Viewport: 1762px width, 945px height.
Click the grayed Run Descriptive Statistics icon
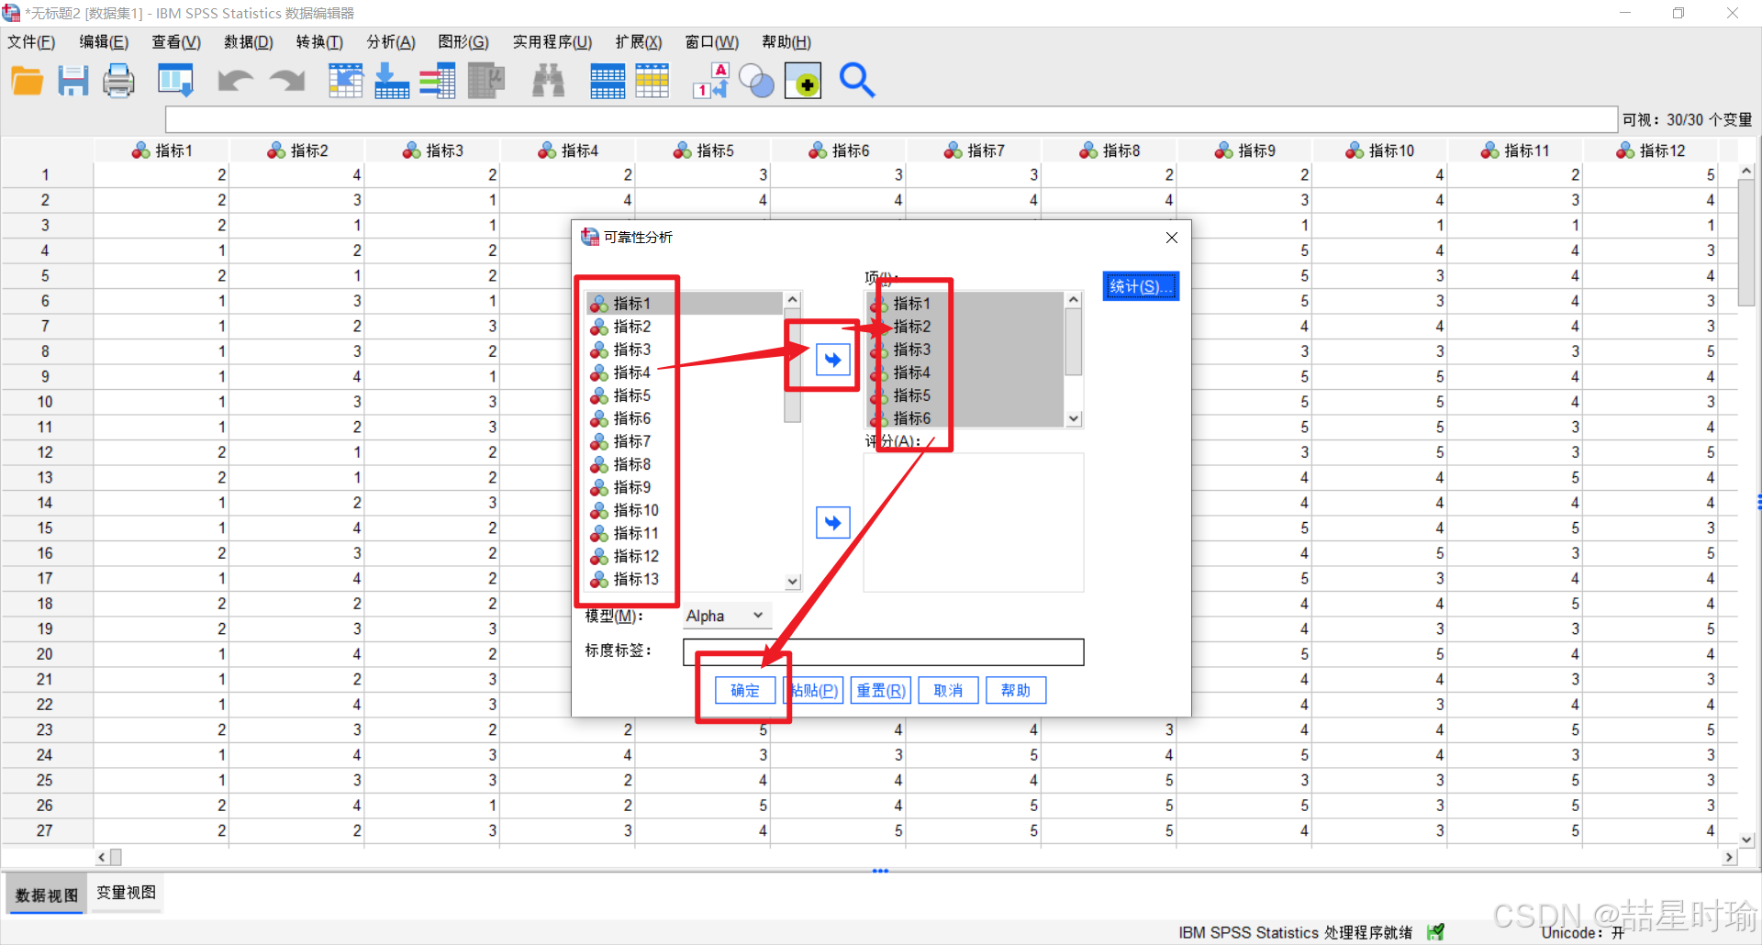[486, 81]
